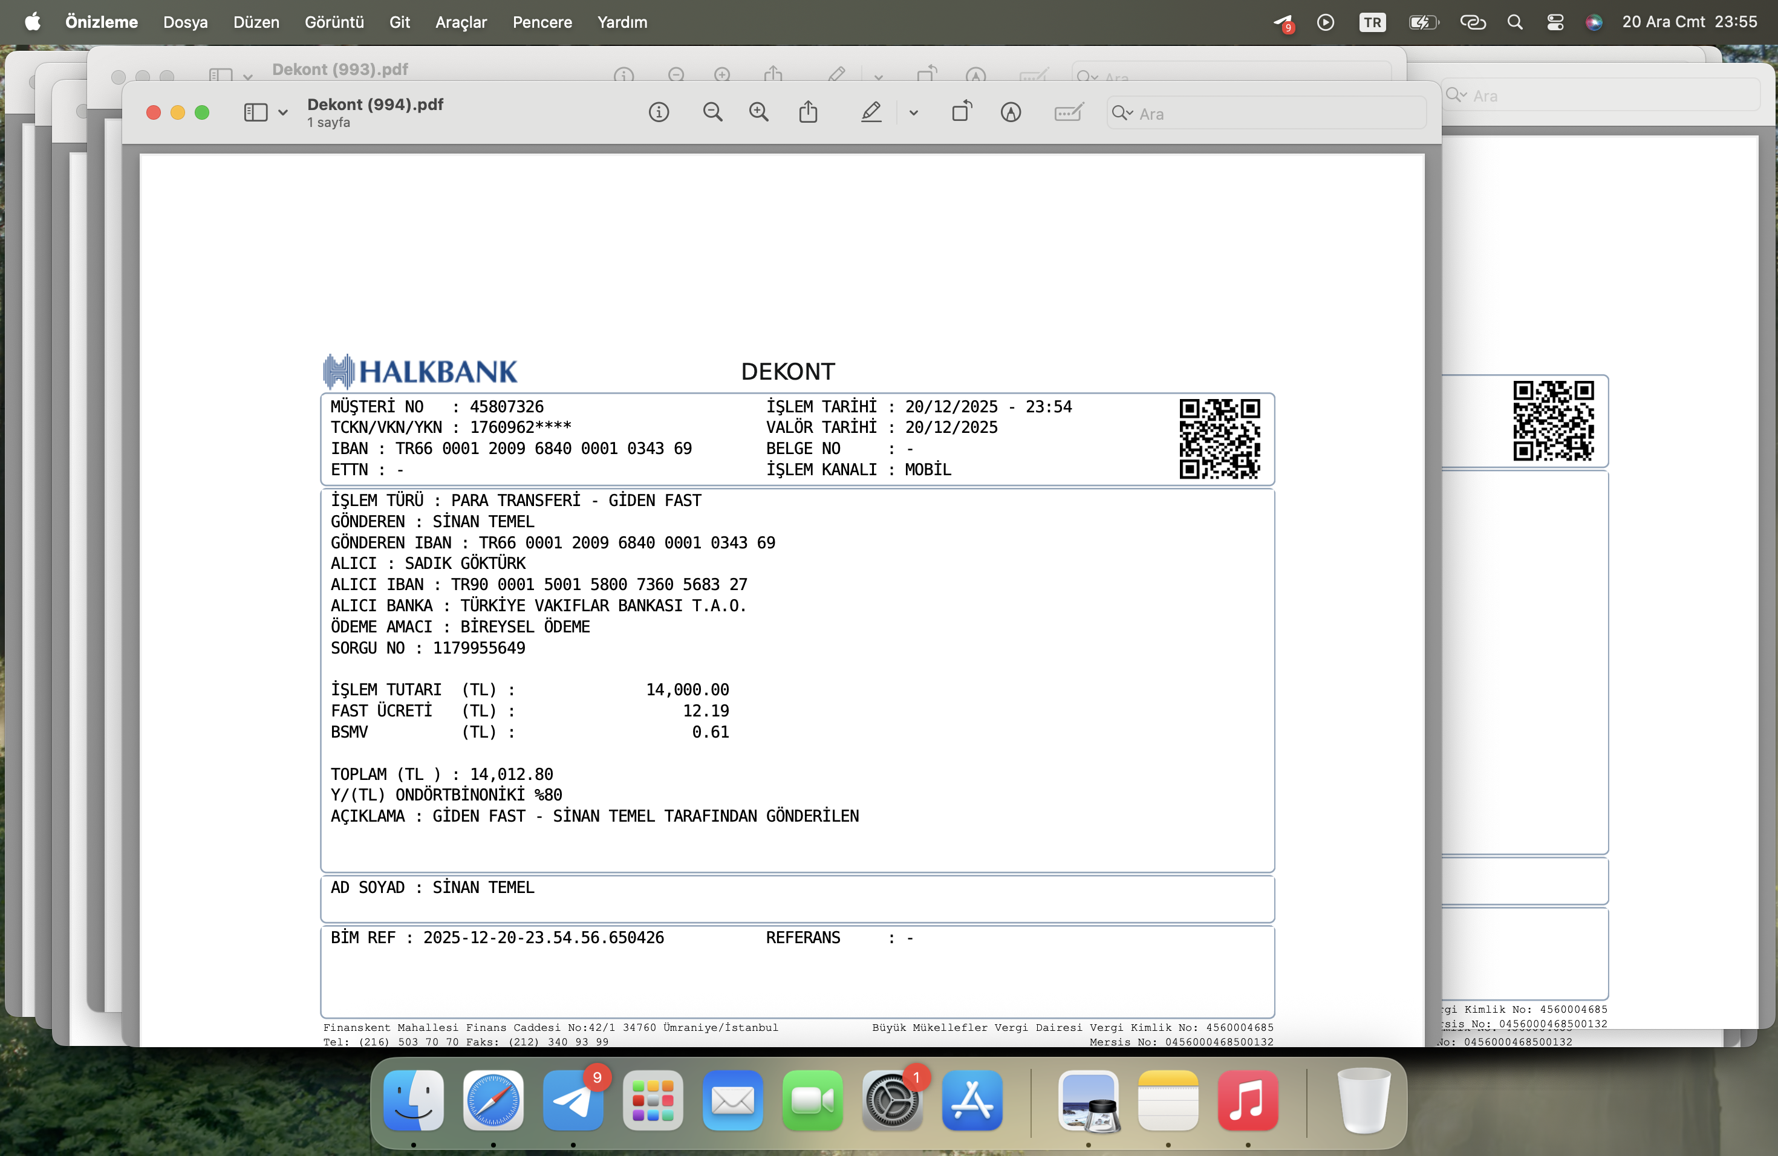Image resolution: width=1778 pixels, height=1156 pixels.
Task: Open Spotlight search in menu bar
Action: click(x=1515, y=22)
